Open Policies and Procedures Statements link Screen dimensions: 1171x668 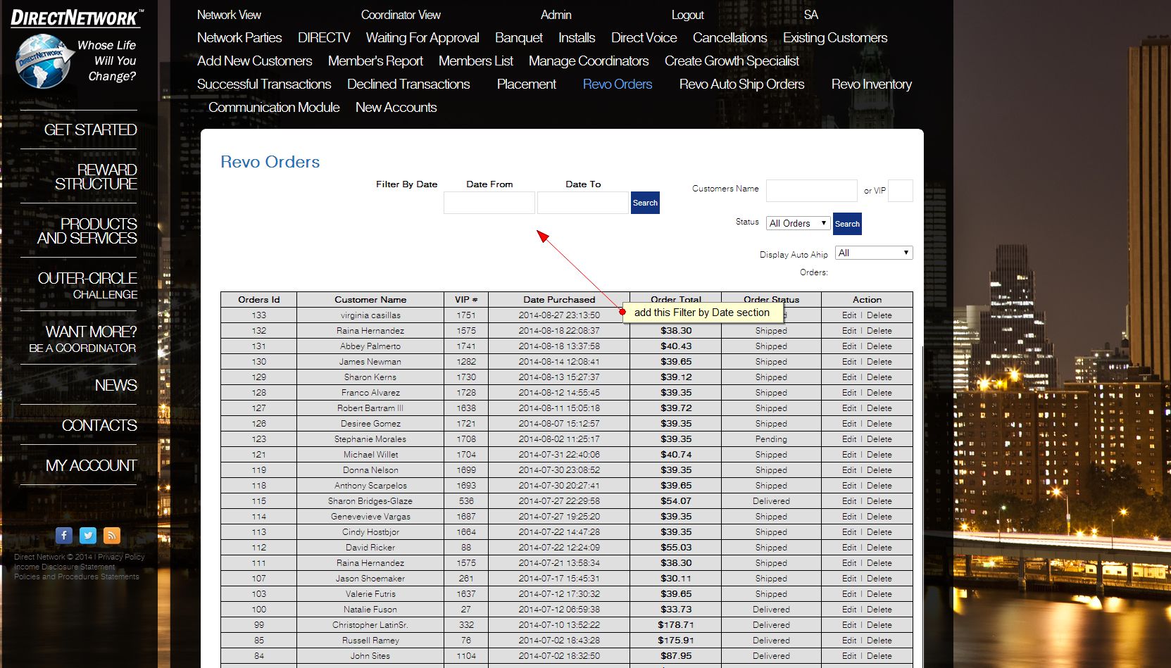[77, 576]
